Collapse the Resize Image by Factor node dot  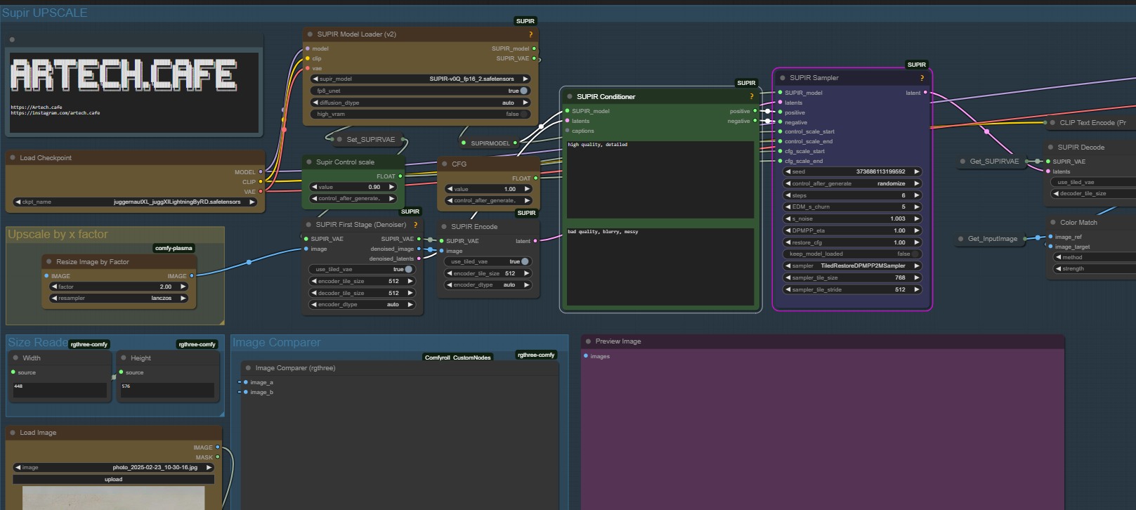point(49,262)
